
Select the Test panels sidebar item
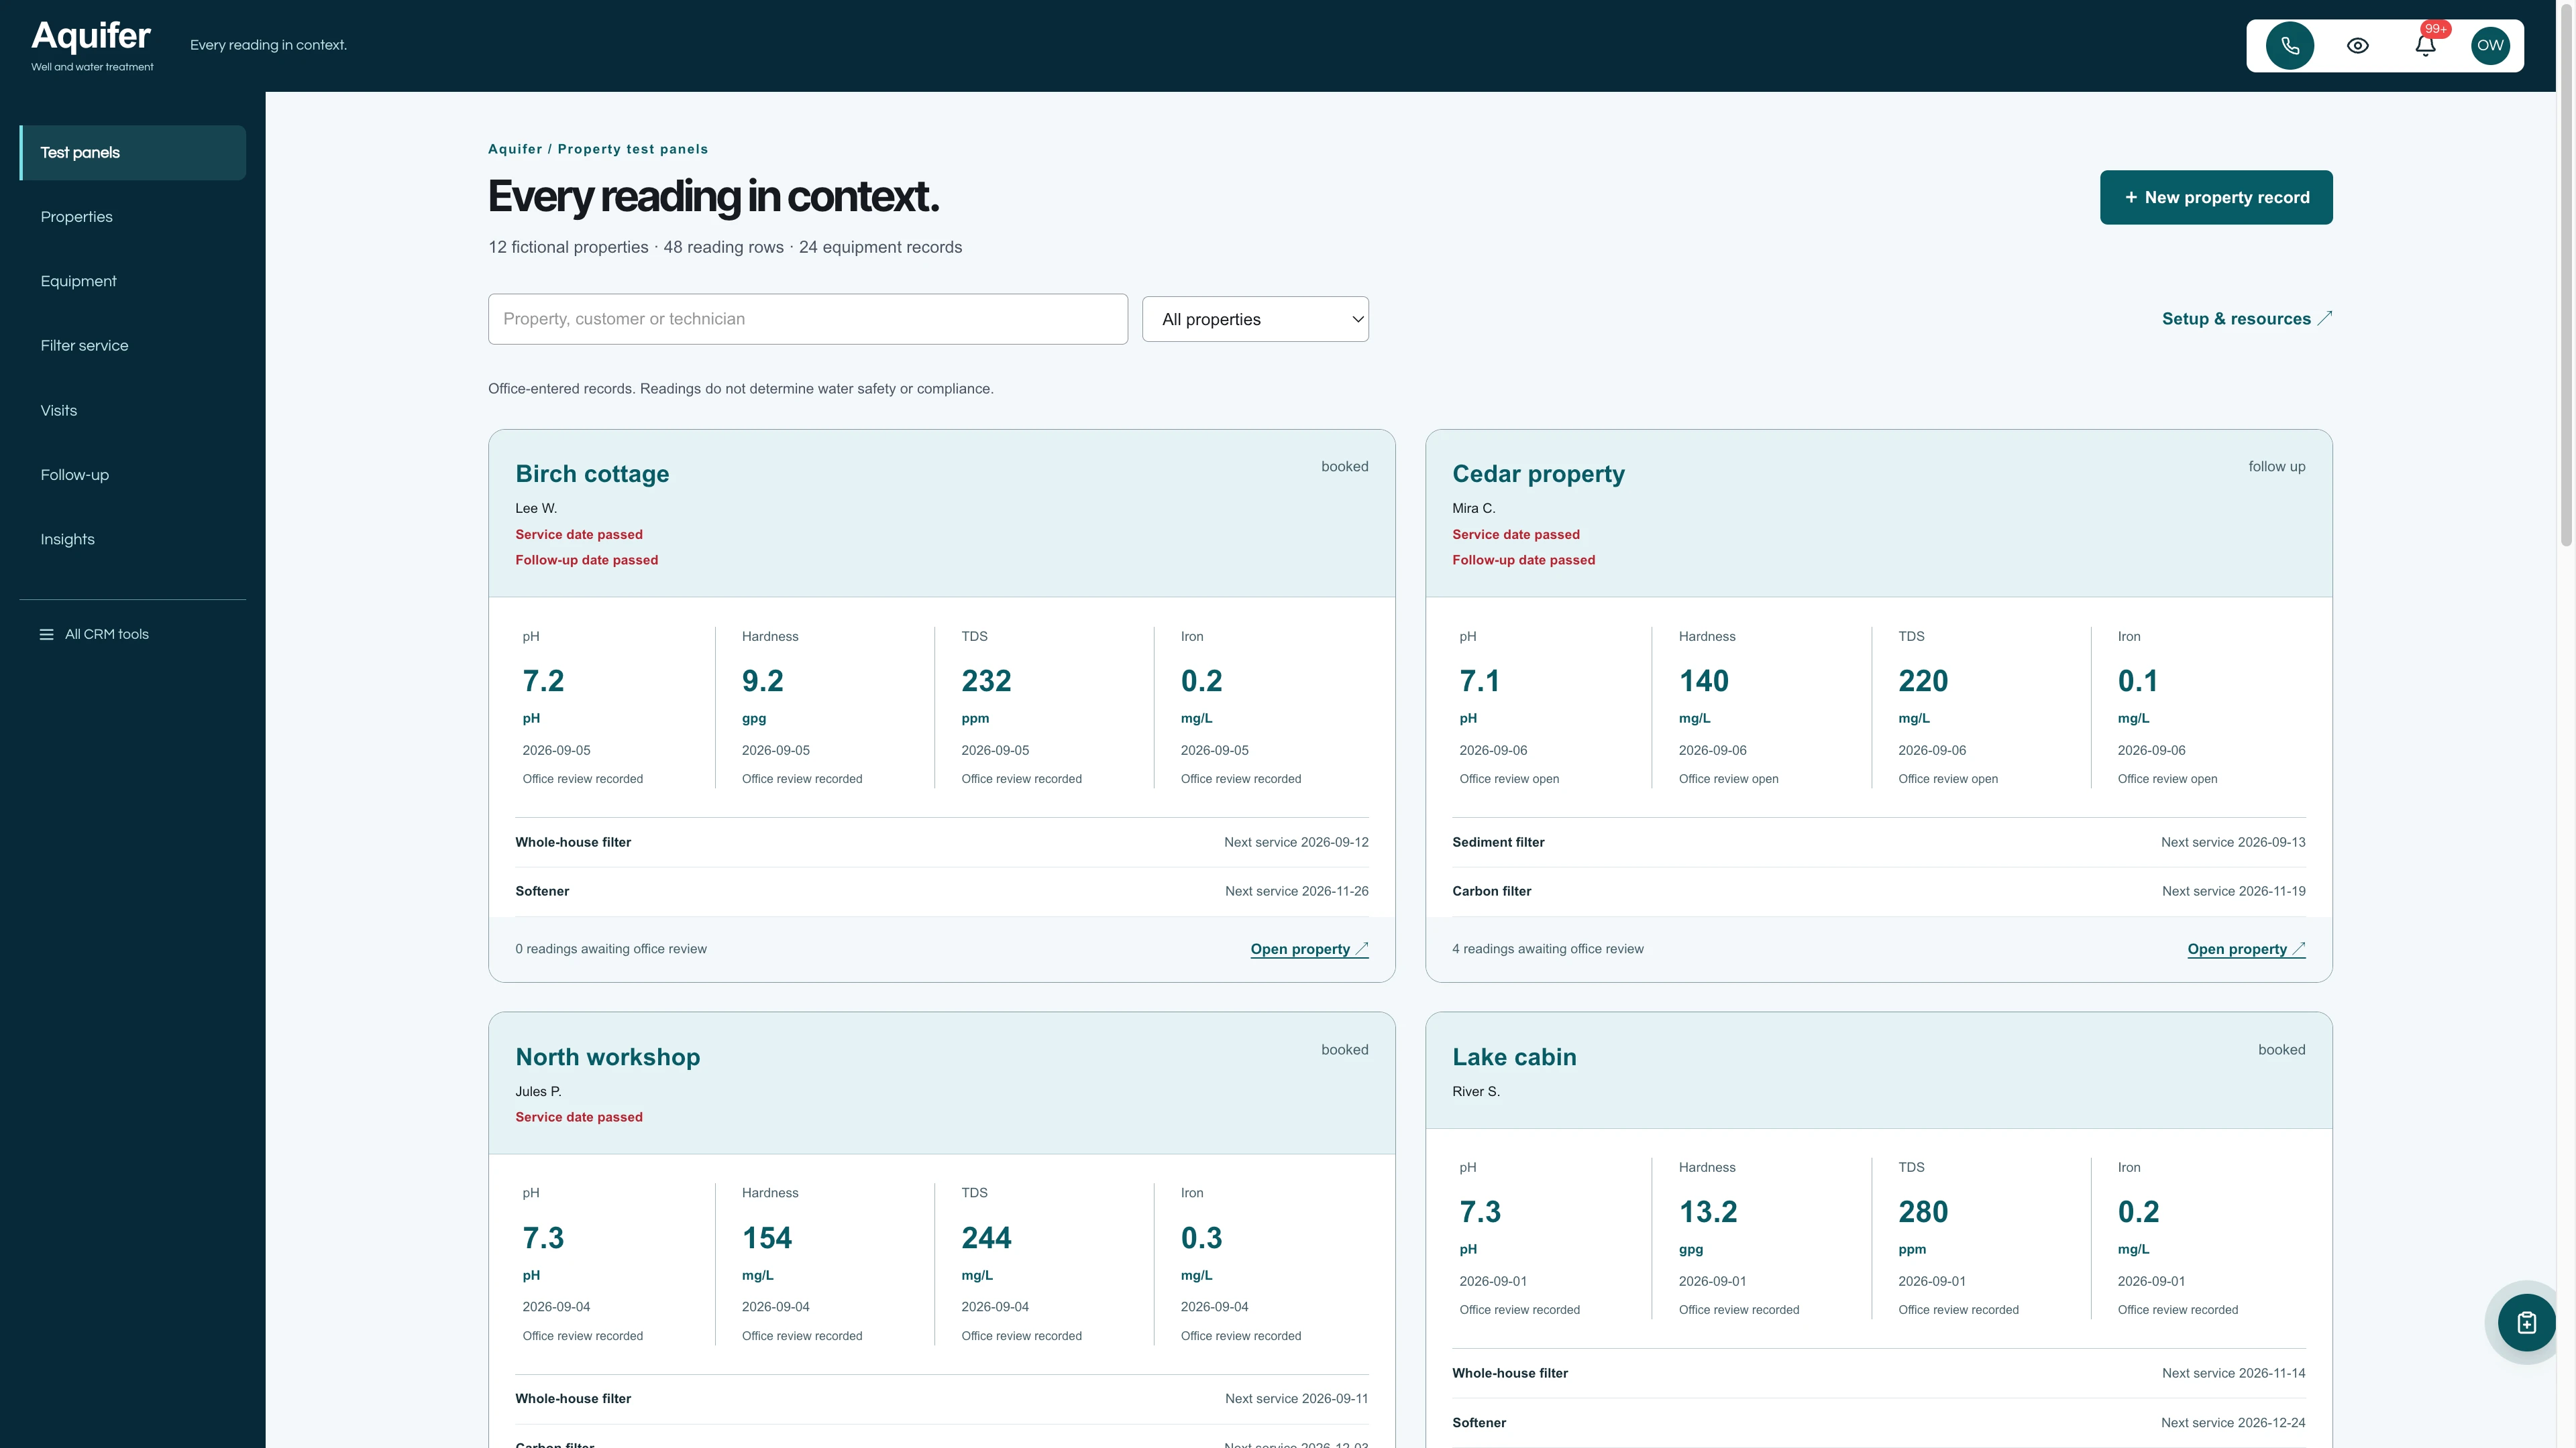pos(133,153)
